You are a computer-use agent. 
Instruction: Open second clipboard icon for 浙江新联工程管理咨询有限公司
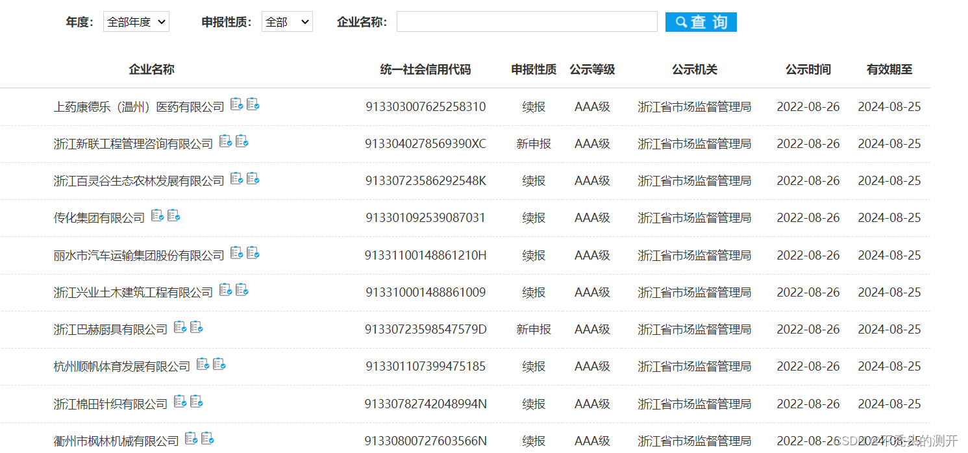tap(242, 141)
